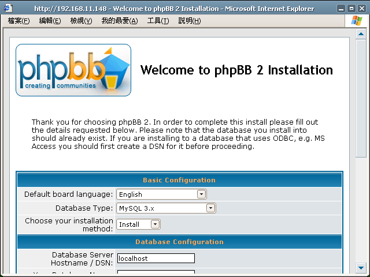Open the 檢視(V) menu
The height and width of the screenshot is (277, 370).
tap(81, 21)
